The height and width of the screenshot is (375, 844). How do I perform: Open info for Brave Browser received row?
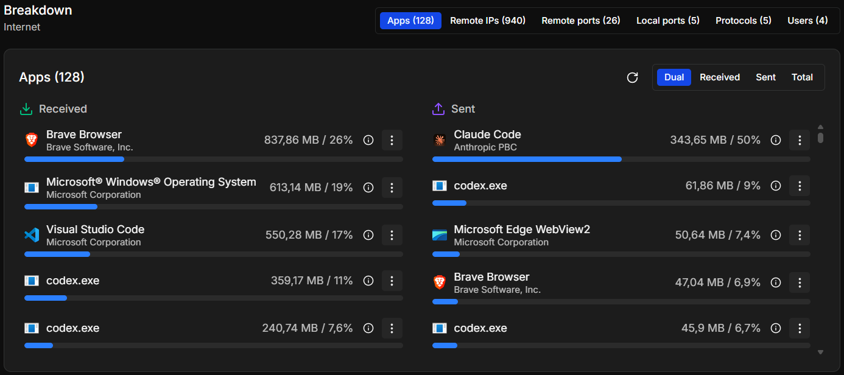click(x=368, y=140)
